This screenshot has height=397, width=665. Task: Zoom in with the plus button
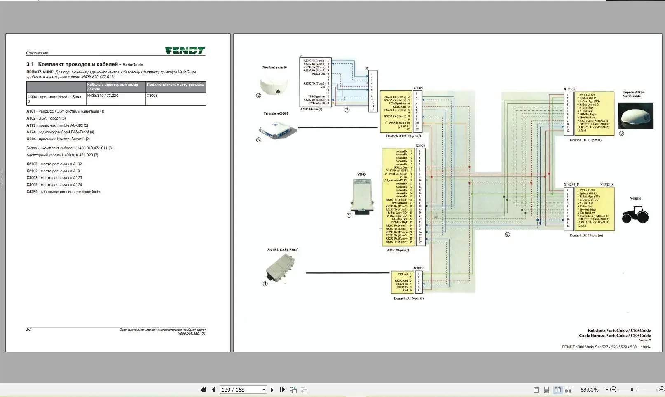(x=661, y=390)
